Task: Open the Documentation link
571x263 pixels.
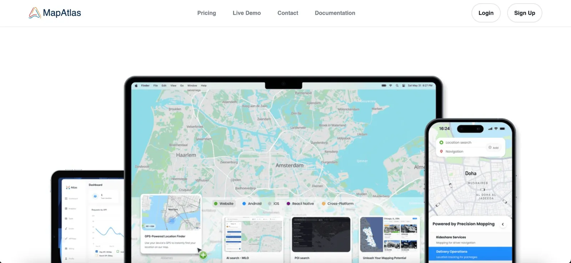Action: [335, 13]
